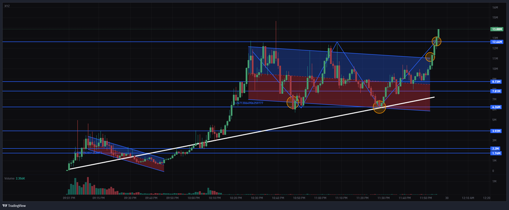509x210 pixels.
Task: Click the 11:30 PM time axis label
Action: 383,198
